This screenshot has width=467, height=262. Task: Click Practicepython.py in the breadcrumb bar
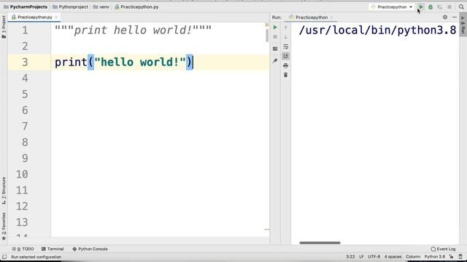(136, 7)
